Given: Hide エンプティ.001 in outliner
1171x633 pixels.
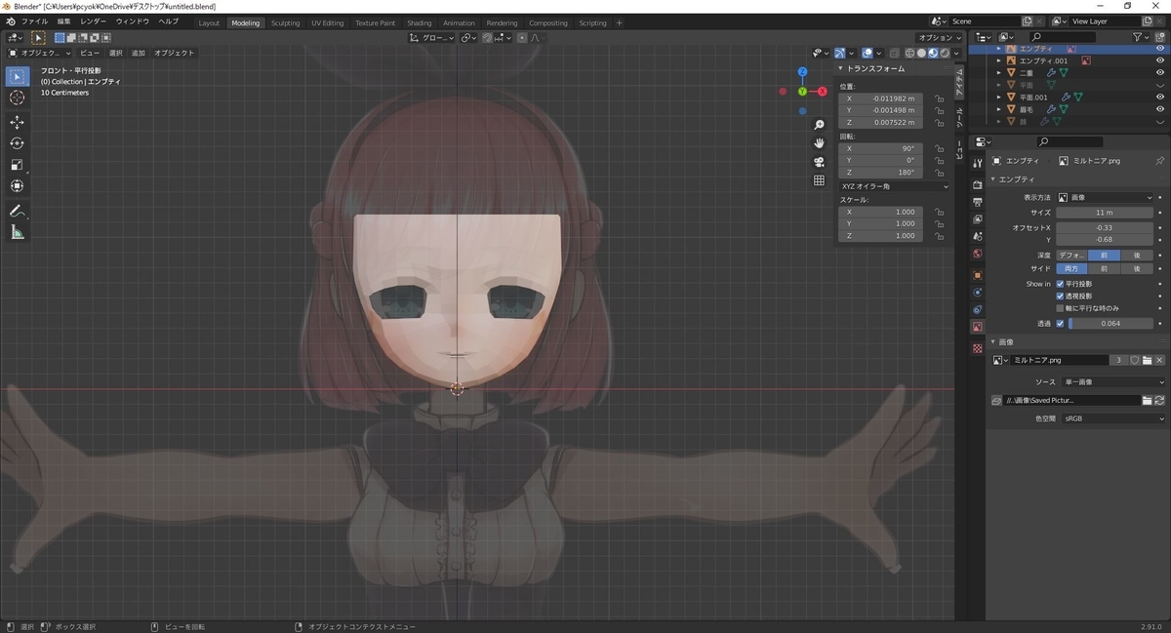Looking at the screenshot, I should pyautogui.click(x=1160, y=60).
